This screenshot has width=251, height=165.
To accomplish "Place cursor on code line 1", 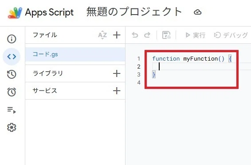I will coord(192,59).
